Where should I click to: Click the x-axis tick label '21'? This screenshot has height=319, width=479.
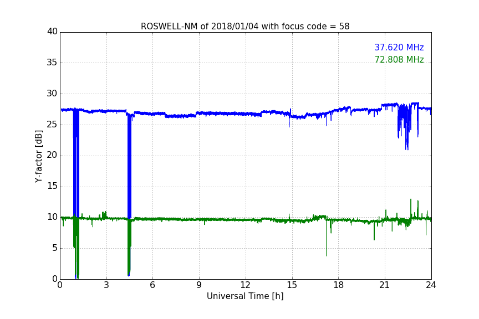click(385, 285)
